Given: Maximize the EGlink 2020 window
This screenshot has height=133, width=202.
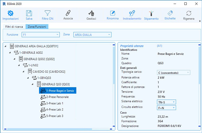Looking at the screenshot, I should coord(186,4).
